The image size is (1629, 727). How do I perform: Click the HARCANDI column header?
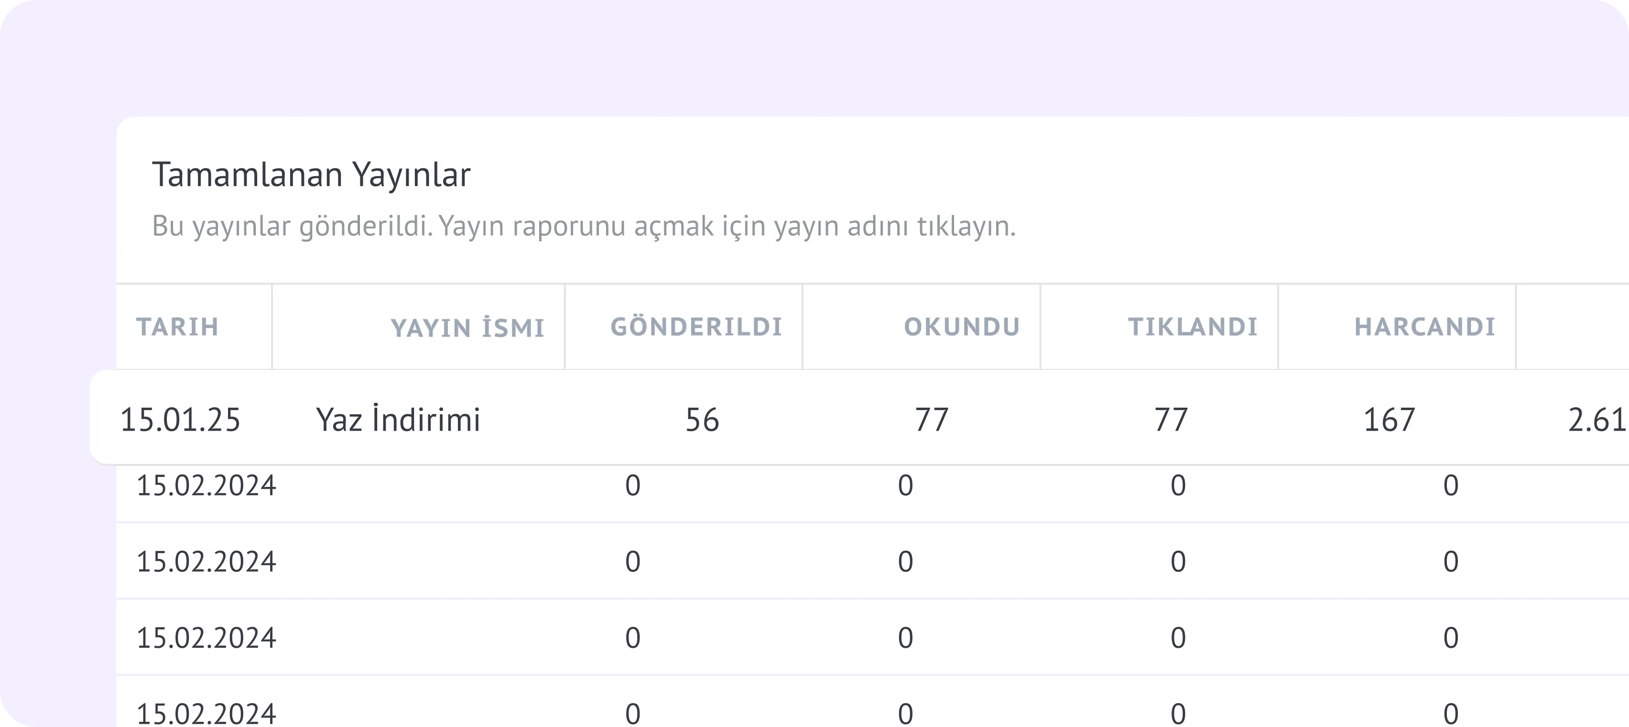1425,327
